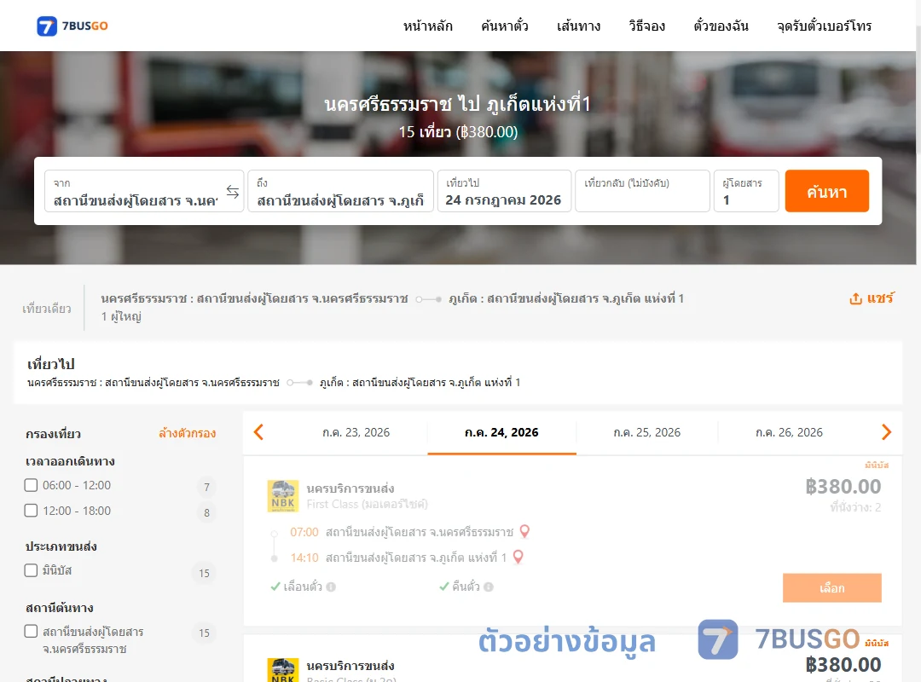
Task: Click the สถานีต้นทาง section heading
Action: [60, 607]
